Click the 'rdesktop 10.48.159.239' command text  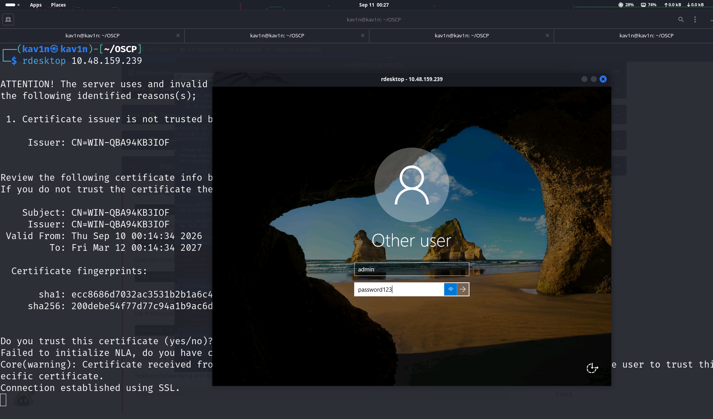82,61
